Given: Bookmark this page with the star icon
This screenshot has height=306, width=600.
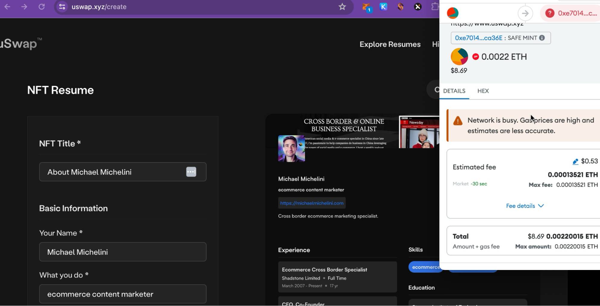Looking at the screenshot, I should coord(342,7).
